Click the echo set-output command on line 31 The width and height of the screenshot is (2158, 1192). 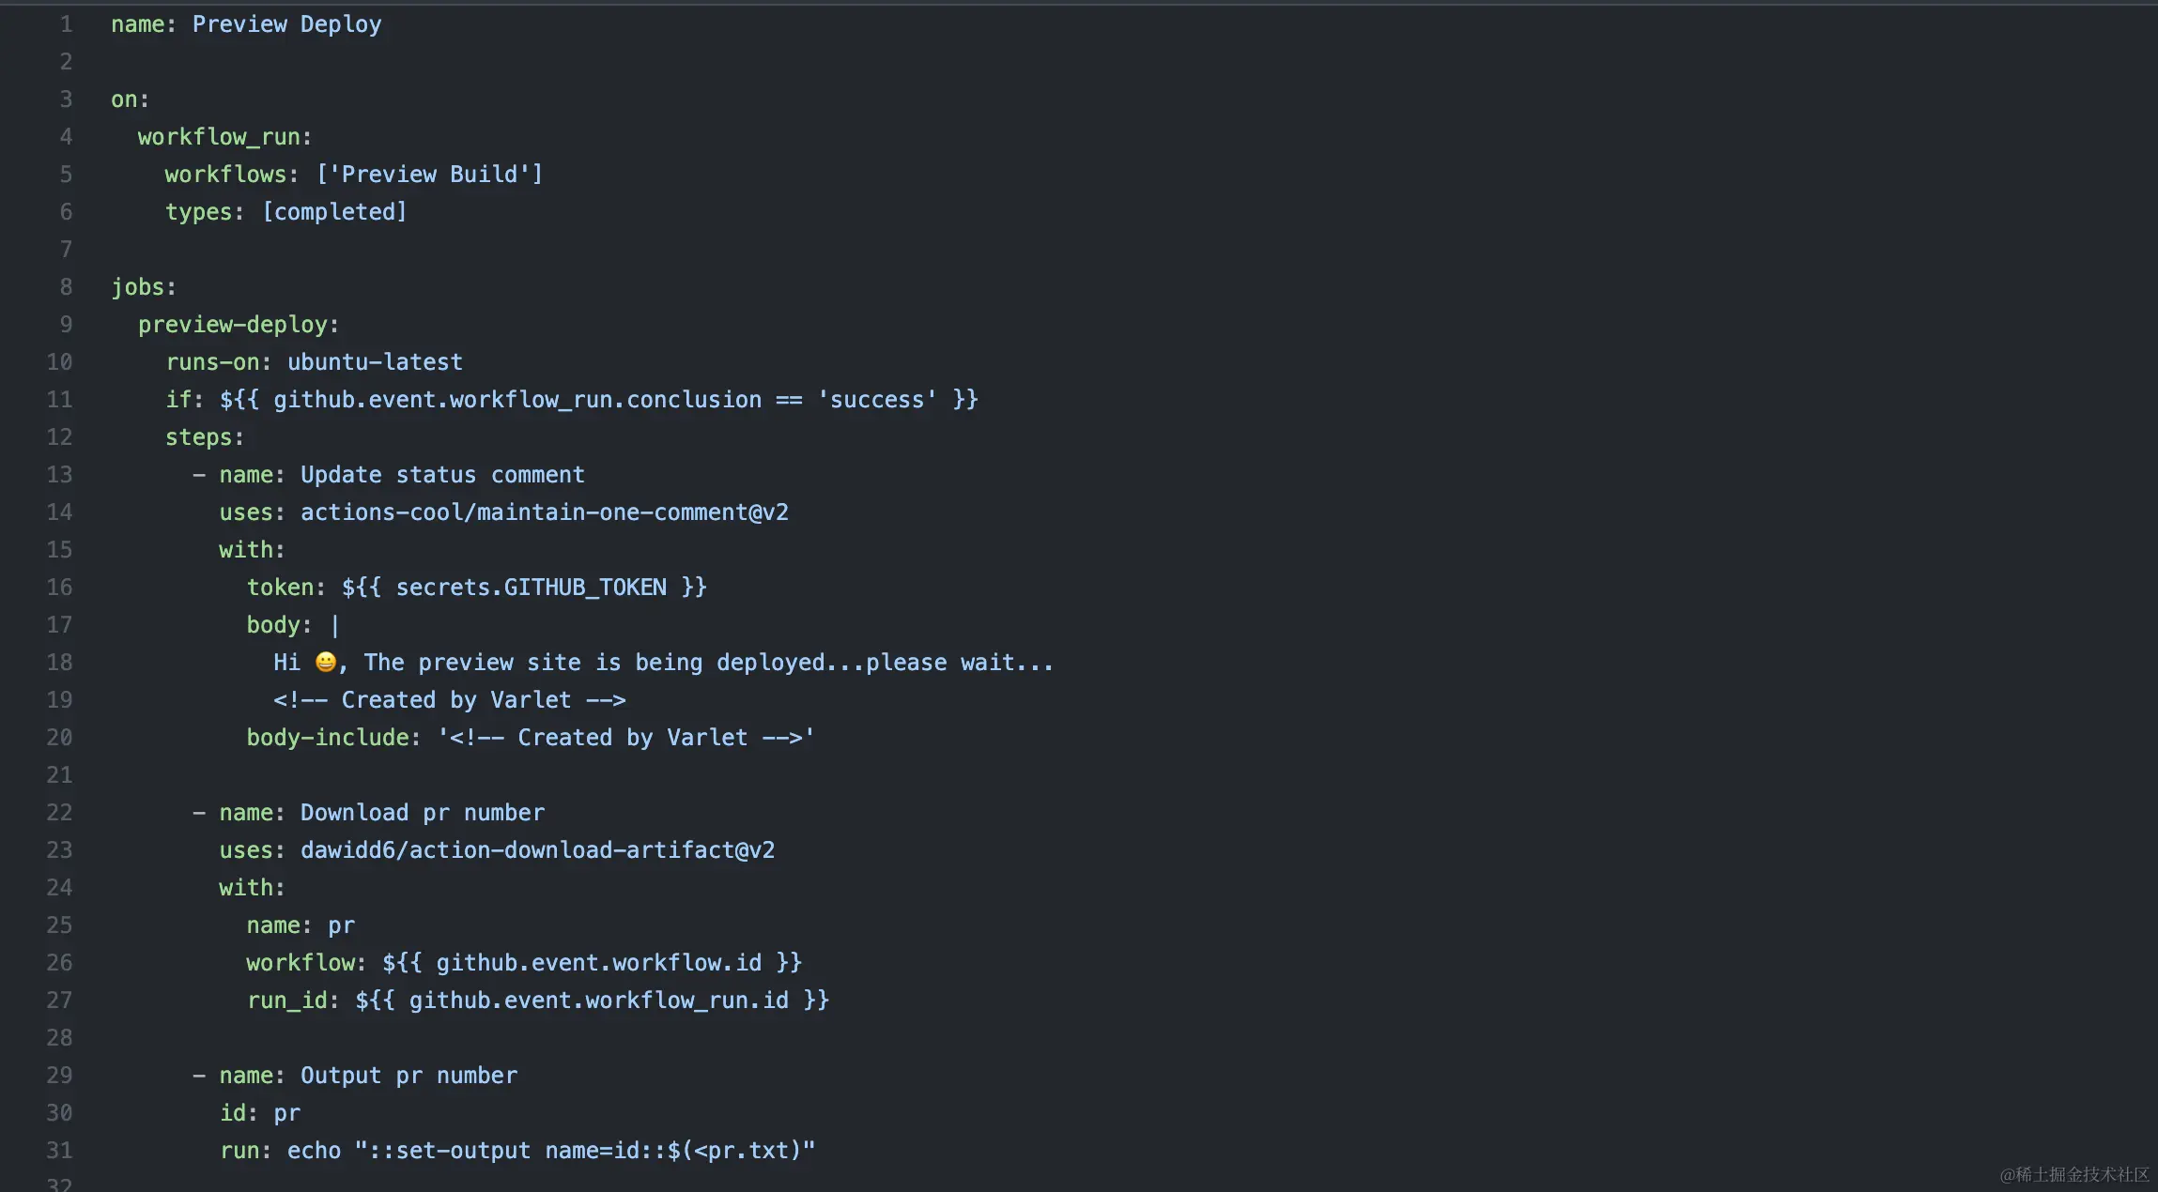[x=551, y=1151]
